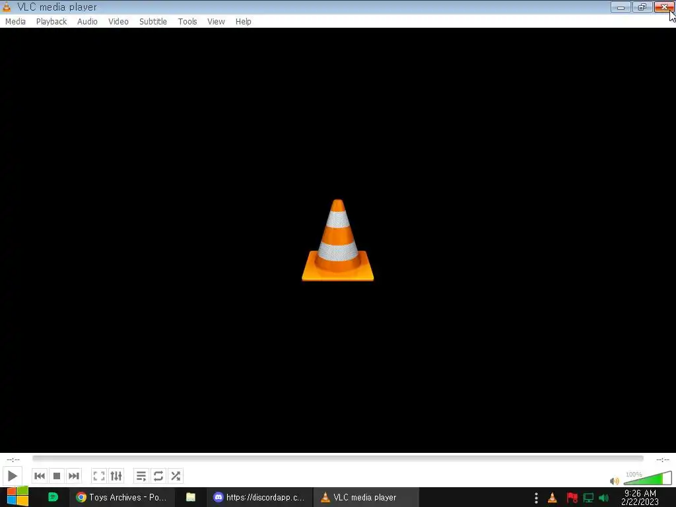
Task: Open network monitor tray icon
Action: point(588,498)
